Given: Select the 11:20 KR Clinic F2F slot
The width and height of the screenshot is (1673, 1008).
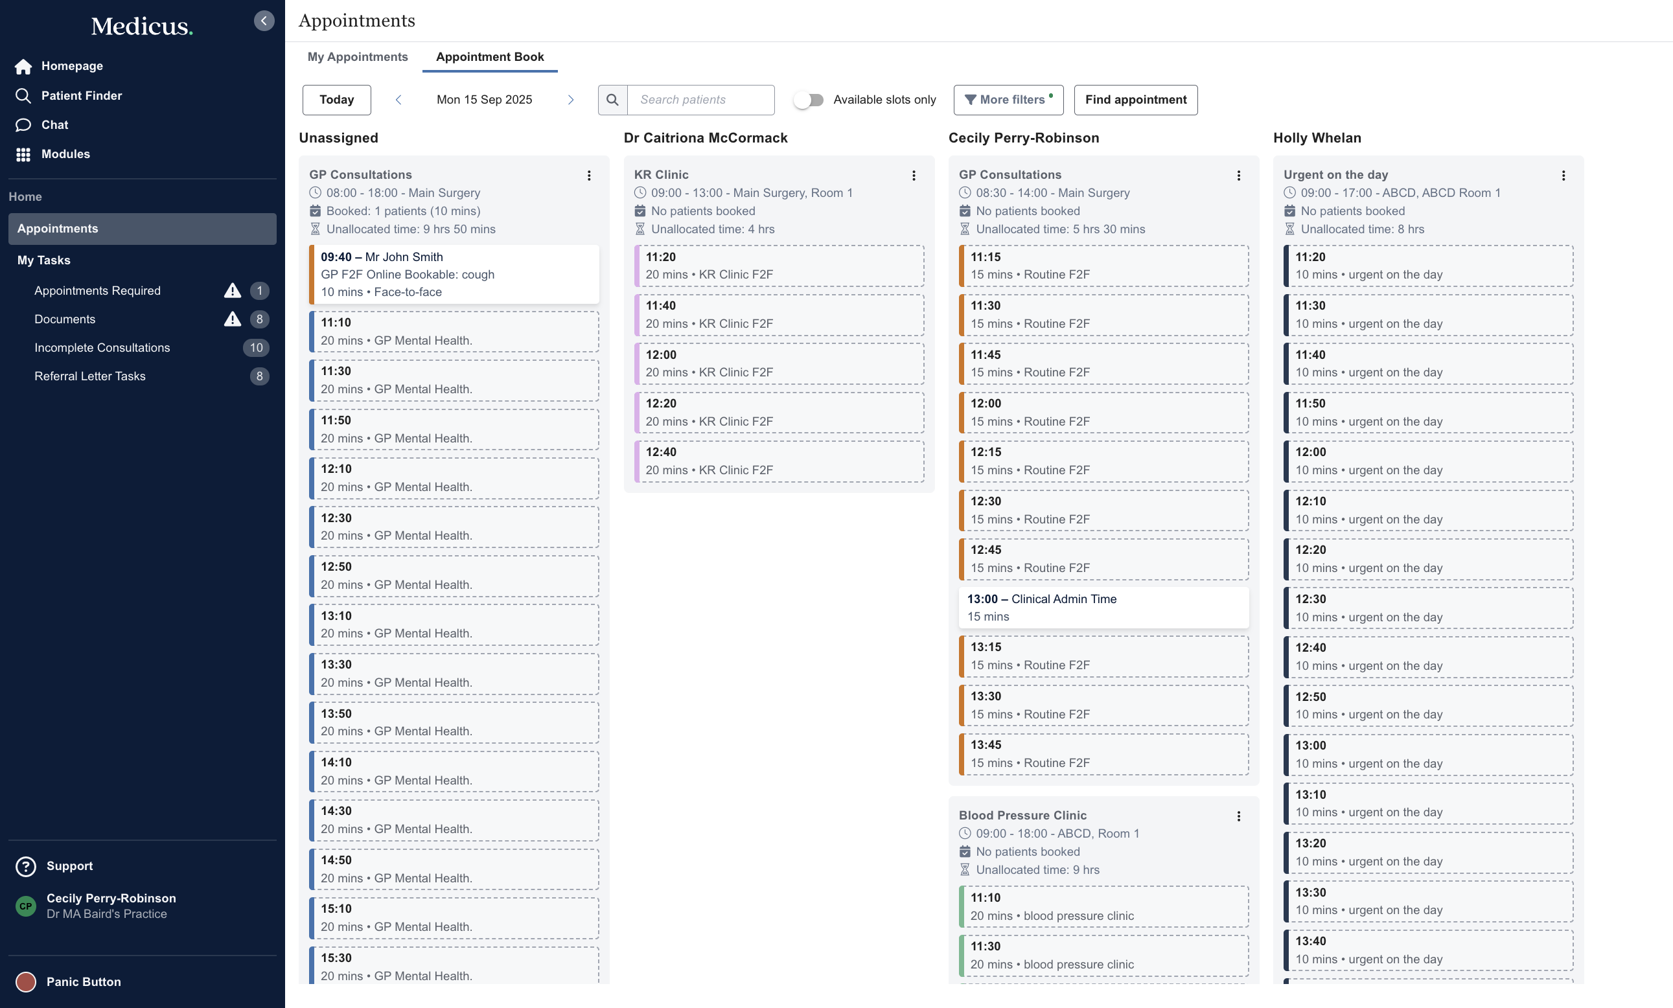Looking at the screenshot, I should click(779, 266).
